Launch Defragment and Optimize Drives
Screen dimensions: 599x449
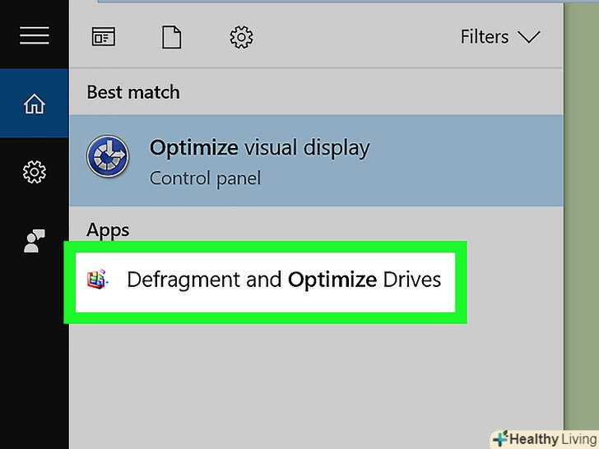(x=283, y=280)
